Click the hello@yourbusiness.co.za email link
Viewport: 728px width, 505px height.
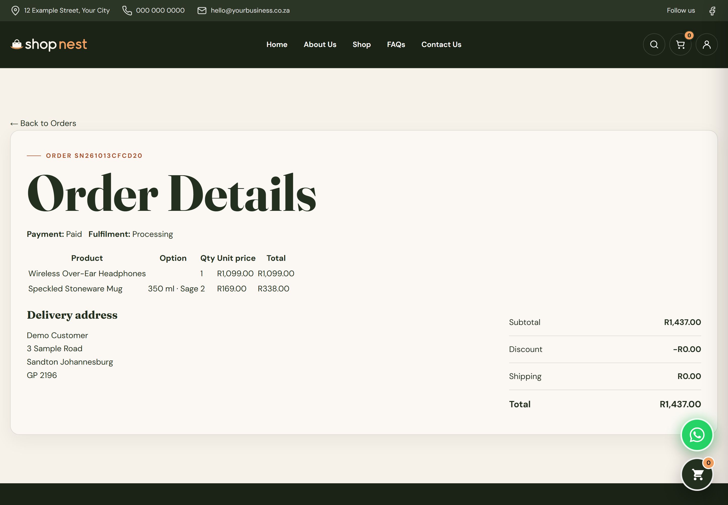[250, 10]
